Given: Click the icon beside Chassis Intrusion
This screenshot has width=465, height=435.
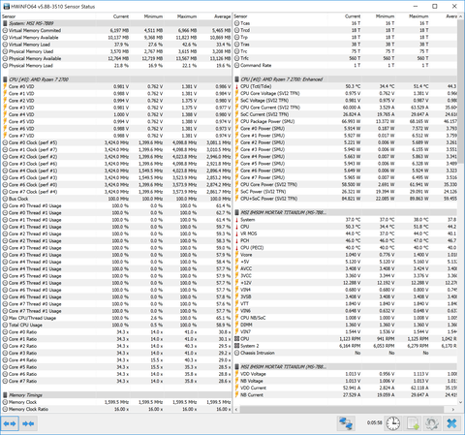Looking at the screenshot, I should (236, 353).
